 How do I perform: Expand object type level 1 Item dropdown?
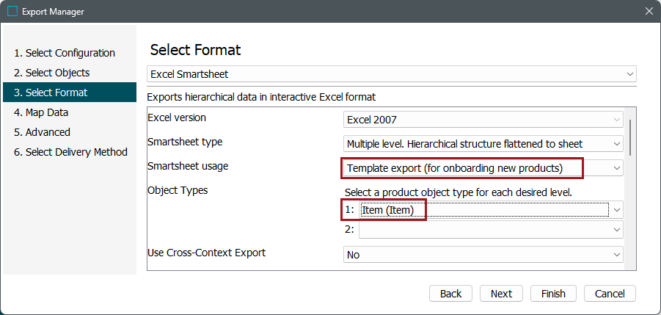pos(490,210)
